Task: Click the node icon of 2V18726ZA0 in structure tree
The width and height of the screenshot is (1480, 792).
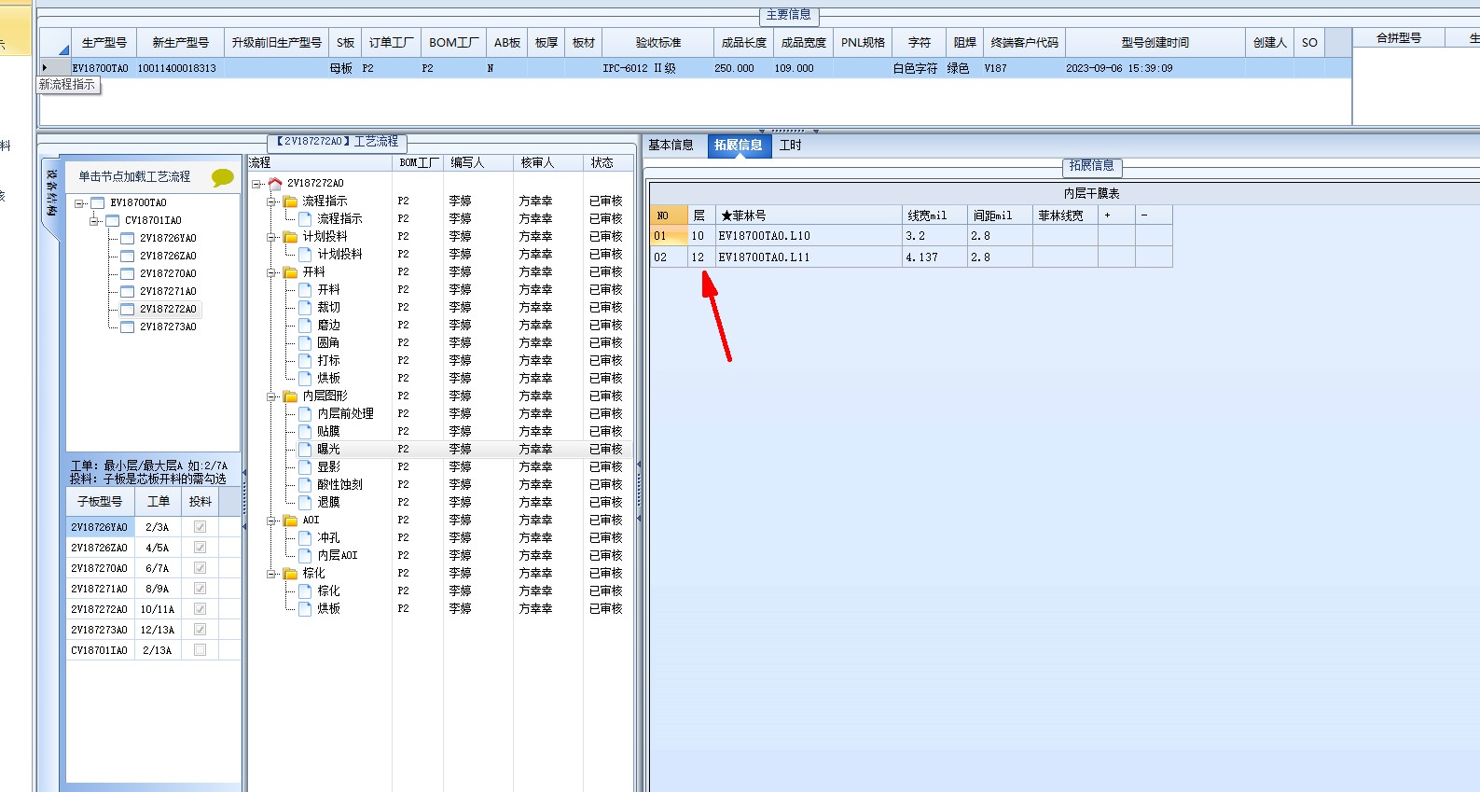Action: [x=128, y=256]
